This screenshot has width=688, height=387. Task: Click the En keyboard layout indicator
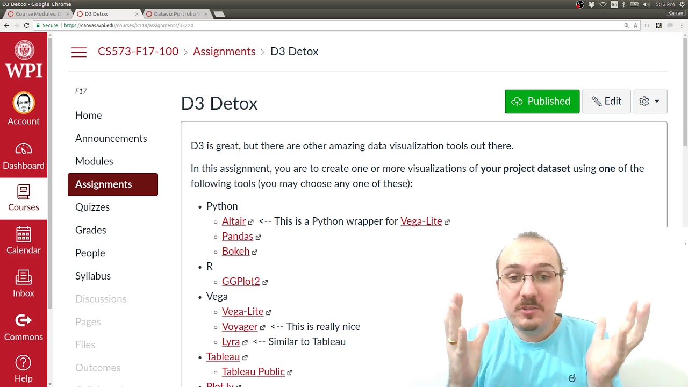pyautogui.click(x=614, y=4)
